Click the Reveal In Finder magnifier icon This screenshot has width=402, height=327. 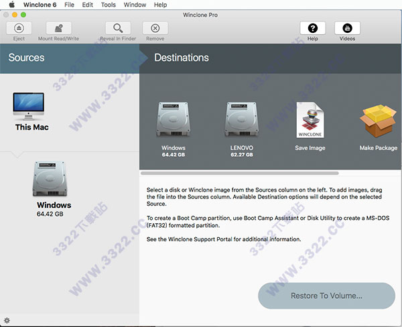pyautogui.click(x=118, y=28)
